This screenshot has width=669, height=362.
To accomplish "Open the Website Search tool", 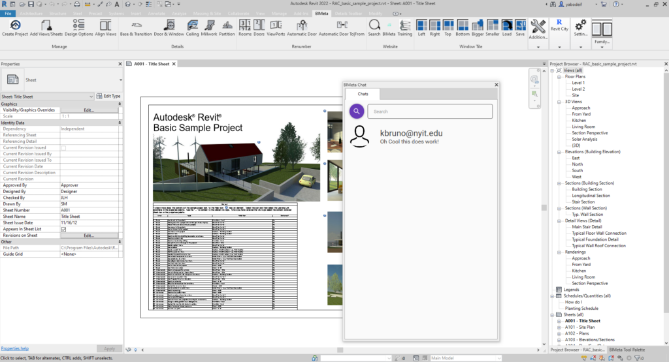I will [374, 27].
